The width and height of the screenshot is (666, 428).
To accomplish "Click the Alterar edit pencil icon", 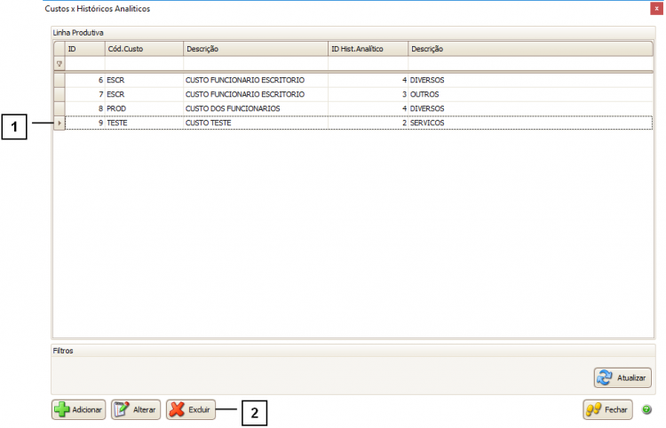I will 123,410.
